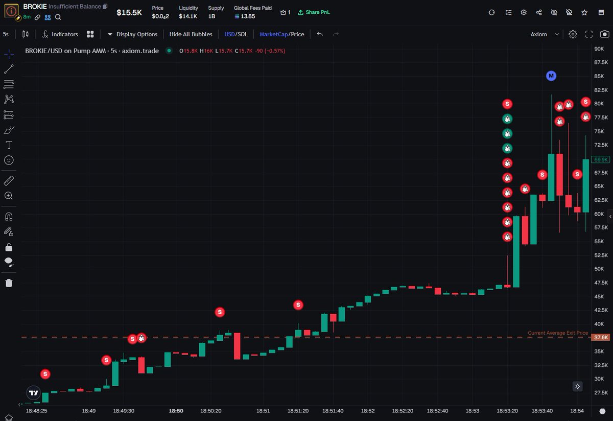Lock all drawing tools

(x=9, y=247)
